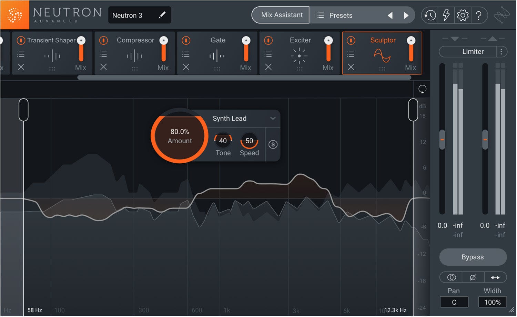
Task: Click the Sculptor solo S button
Action: (x=273, y=144)
